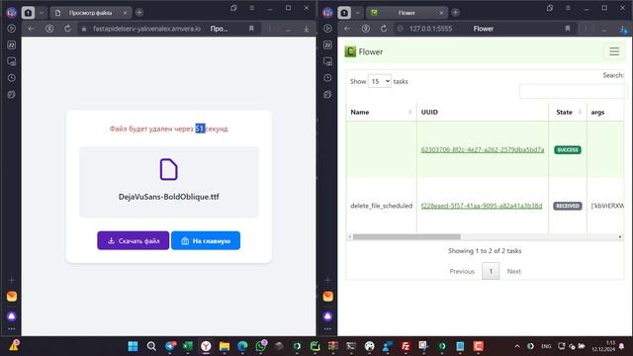Click the Flower logo link
633x356 pixels.
(x=364, y=51)
